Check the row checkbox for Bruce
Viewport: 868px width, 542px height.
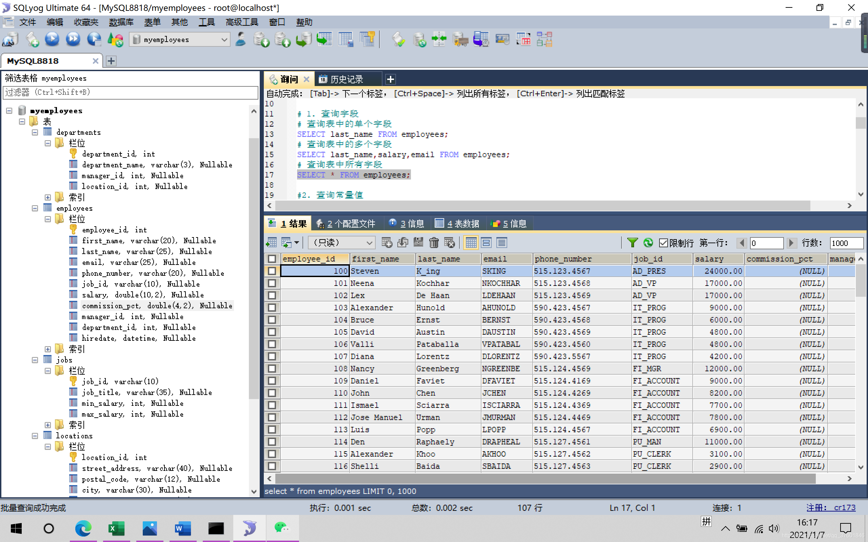point(272,320)
